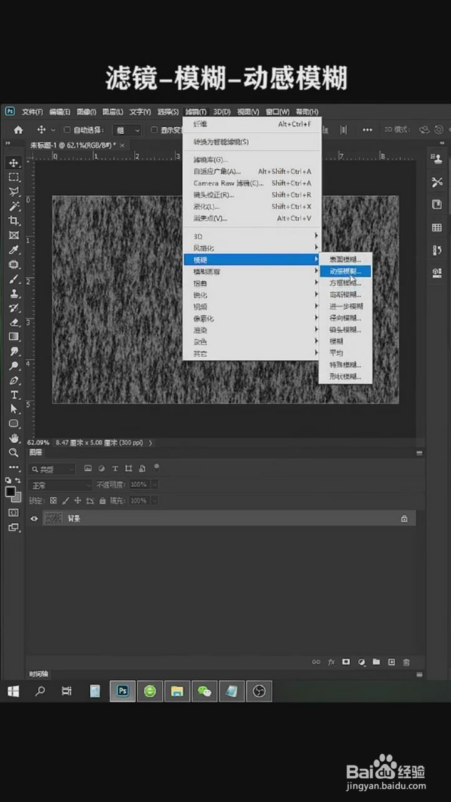The height and width of the screenshot is (802, 451).
Task: Filter layers by type layer T icon
Action: click(115, 468)
